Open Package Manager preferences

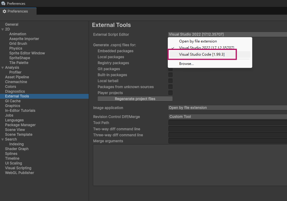[20, 125]
